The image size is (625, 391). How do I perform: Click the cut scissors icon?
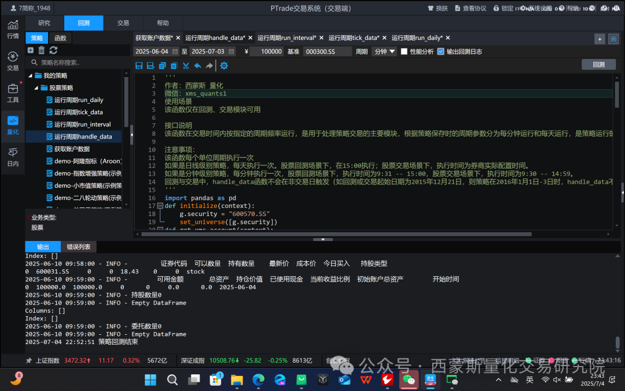[x=186, y=66]
